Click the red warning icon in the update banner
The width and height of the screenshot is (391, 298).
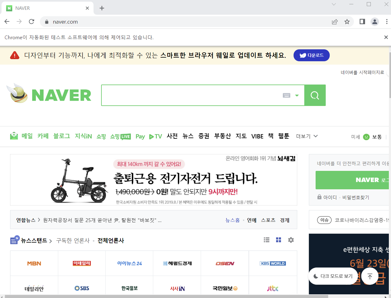15,55
